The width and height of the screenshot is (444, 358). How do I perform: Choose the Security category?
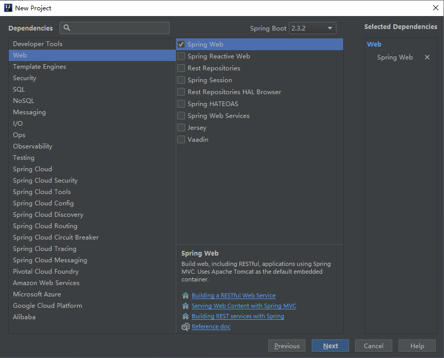point(93,78)
